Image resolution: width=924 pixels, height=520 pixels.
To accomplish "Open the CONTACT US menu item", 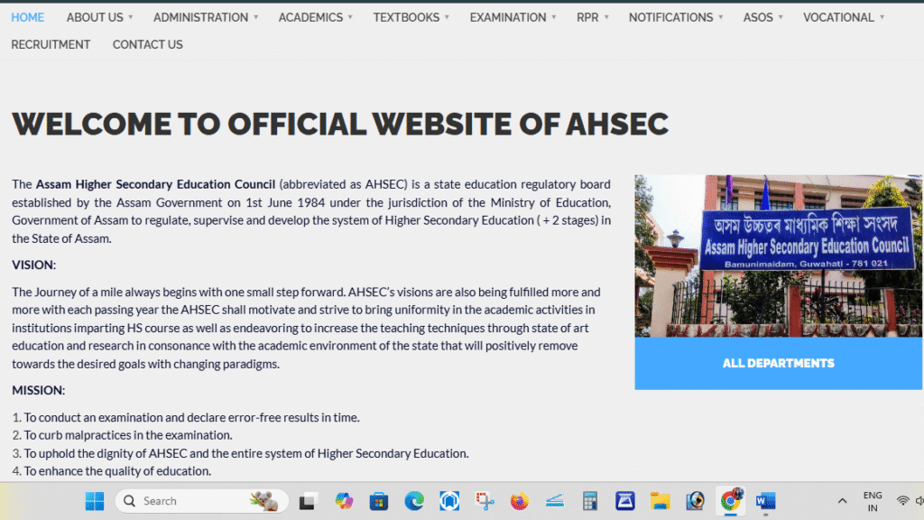I will click(x=147, y=45).
